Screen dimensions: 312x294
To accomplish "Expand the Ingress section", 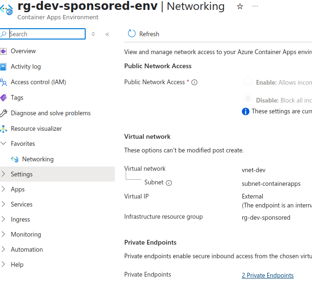I will click(3, 219).
